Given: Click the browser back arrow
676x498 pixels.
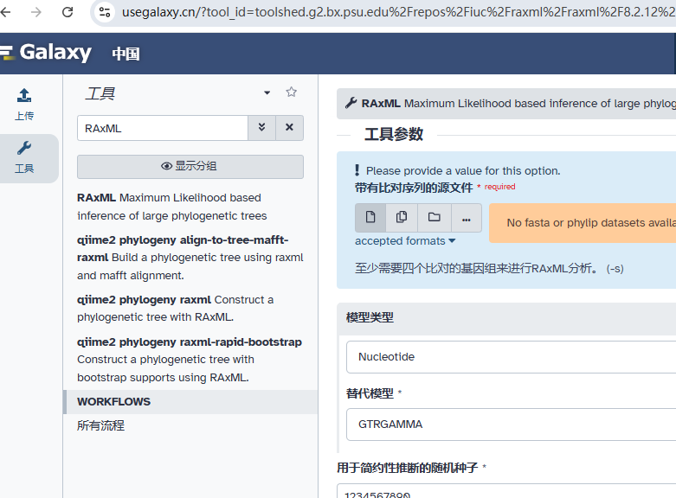Looking at the screenshot, I should 5,12.
